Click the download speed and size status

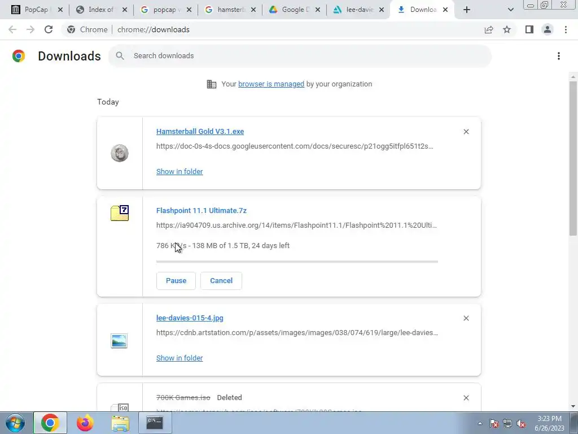tap(222, 246)
